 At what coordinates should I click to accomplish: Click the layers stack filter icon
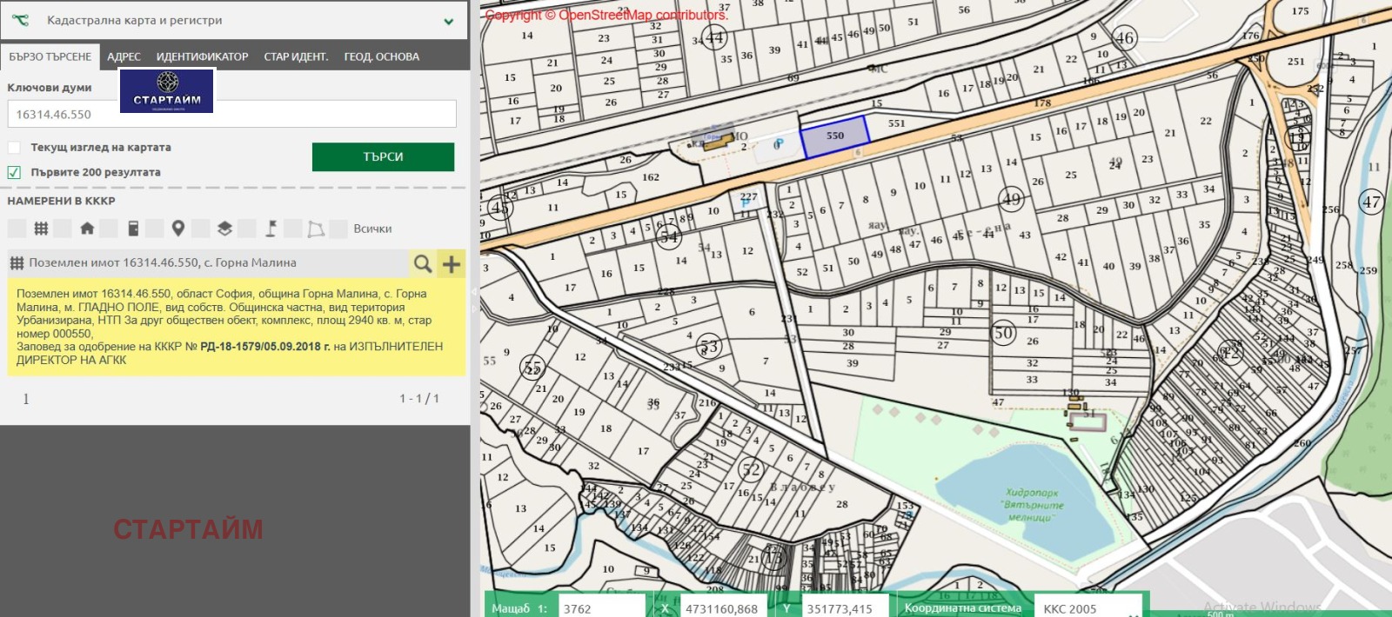click(x=224, y=229)
